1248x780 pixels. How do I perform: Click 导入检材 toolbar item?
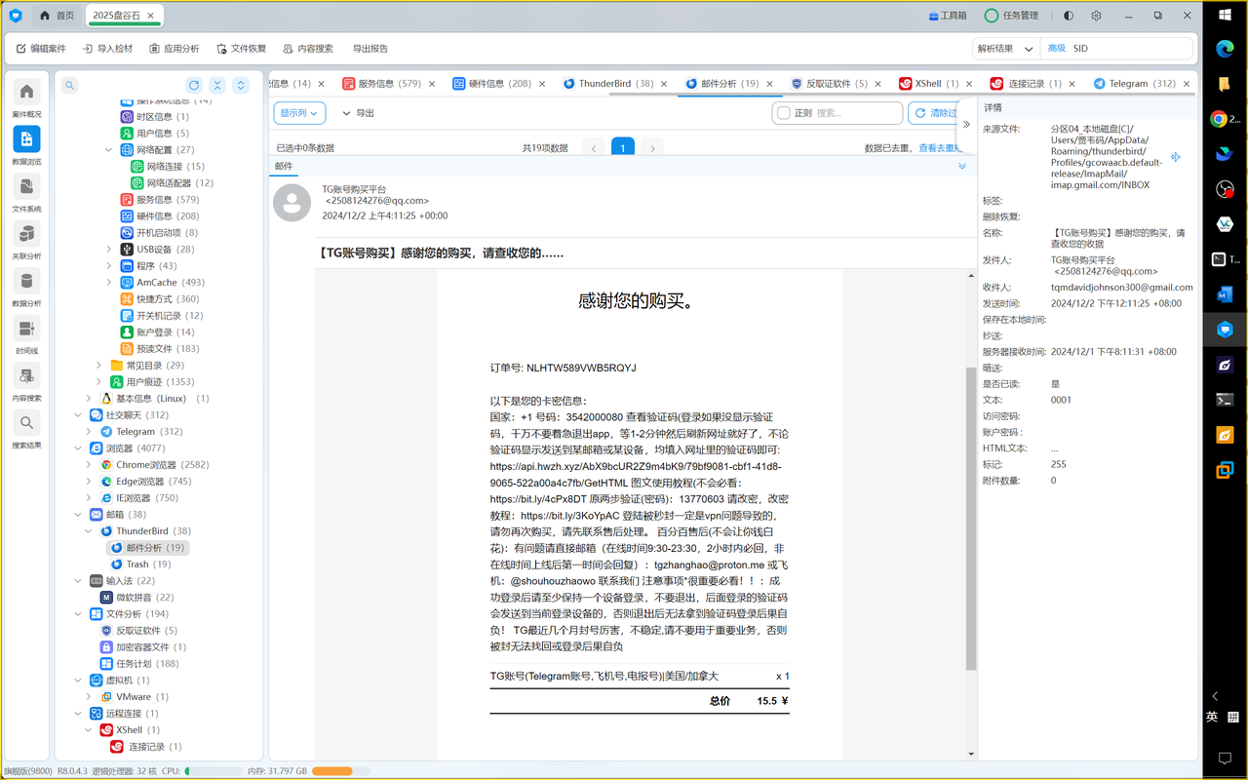tap(107, 49)
